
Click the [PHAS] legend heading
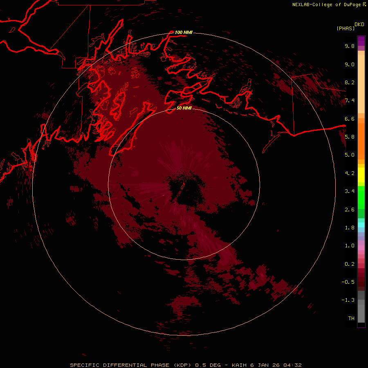tap(346, 28)
